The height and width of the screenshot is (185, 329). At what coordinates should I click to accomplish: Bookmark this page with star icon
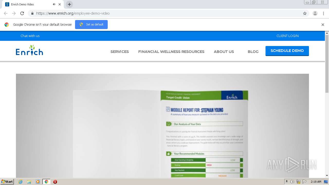click(305, 13)
